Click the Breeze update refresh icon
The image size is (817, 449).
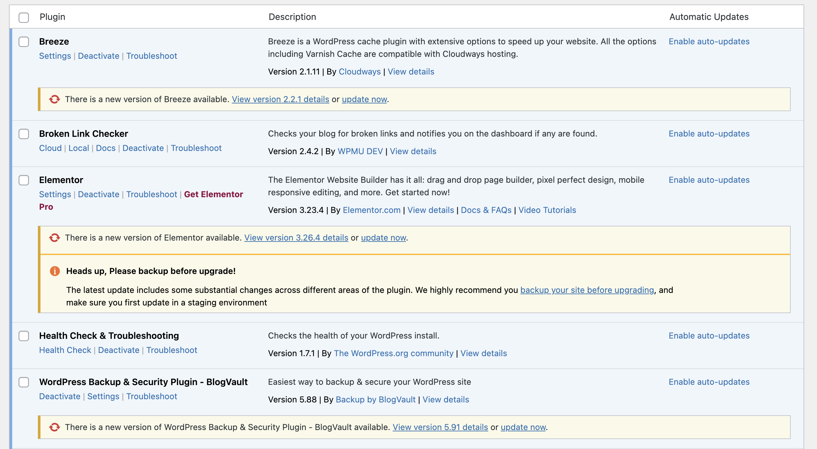pyautogui.click(x=55, y=99)
